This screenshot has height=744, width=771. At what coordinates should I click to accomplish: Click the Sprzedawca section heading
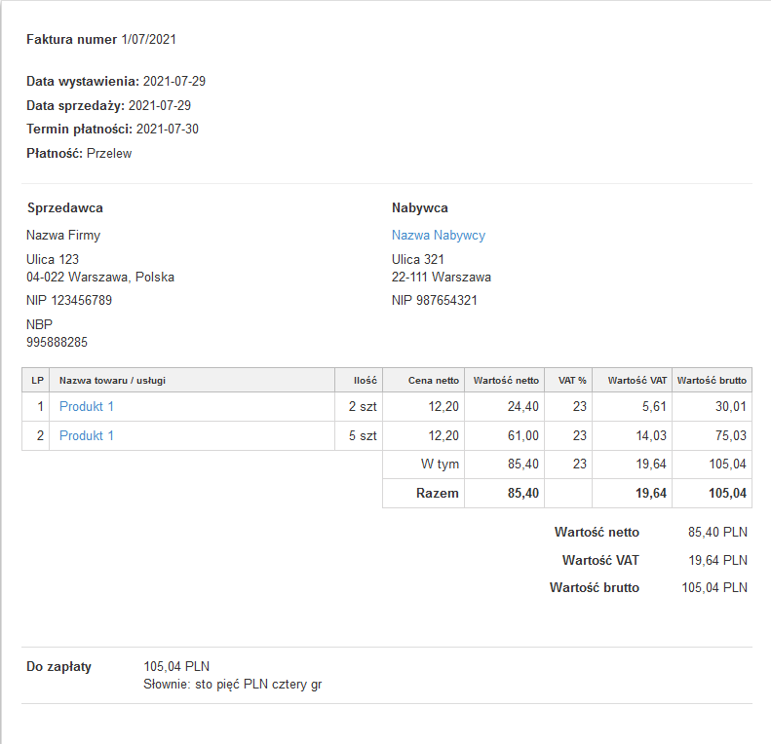(65, 208)
